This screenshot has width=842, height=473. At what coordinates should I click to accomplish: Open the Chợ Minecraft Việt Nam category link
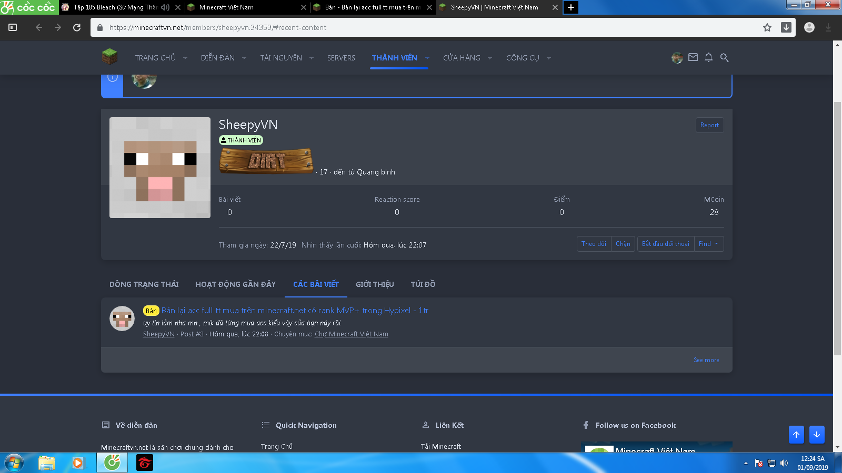click(352, 334)
